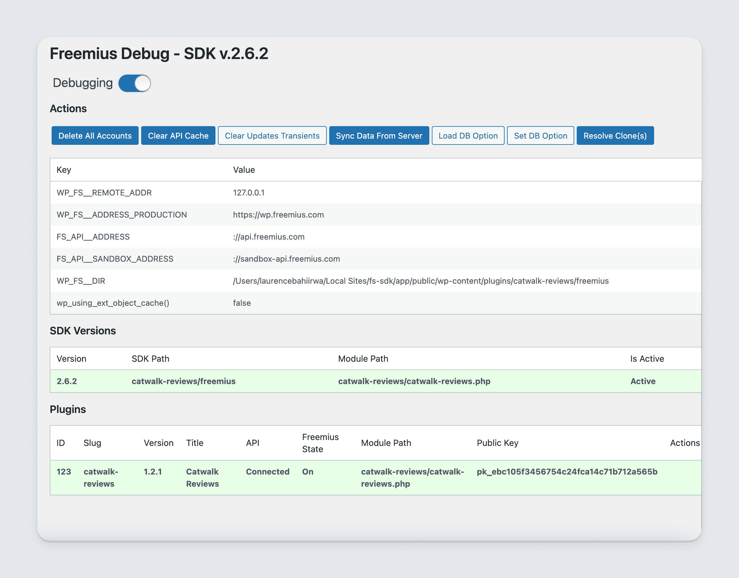Select plugin ID 123 cell
This screenshot has width=739, height=578.
[x=64, y=471]
